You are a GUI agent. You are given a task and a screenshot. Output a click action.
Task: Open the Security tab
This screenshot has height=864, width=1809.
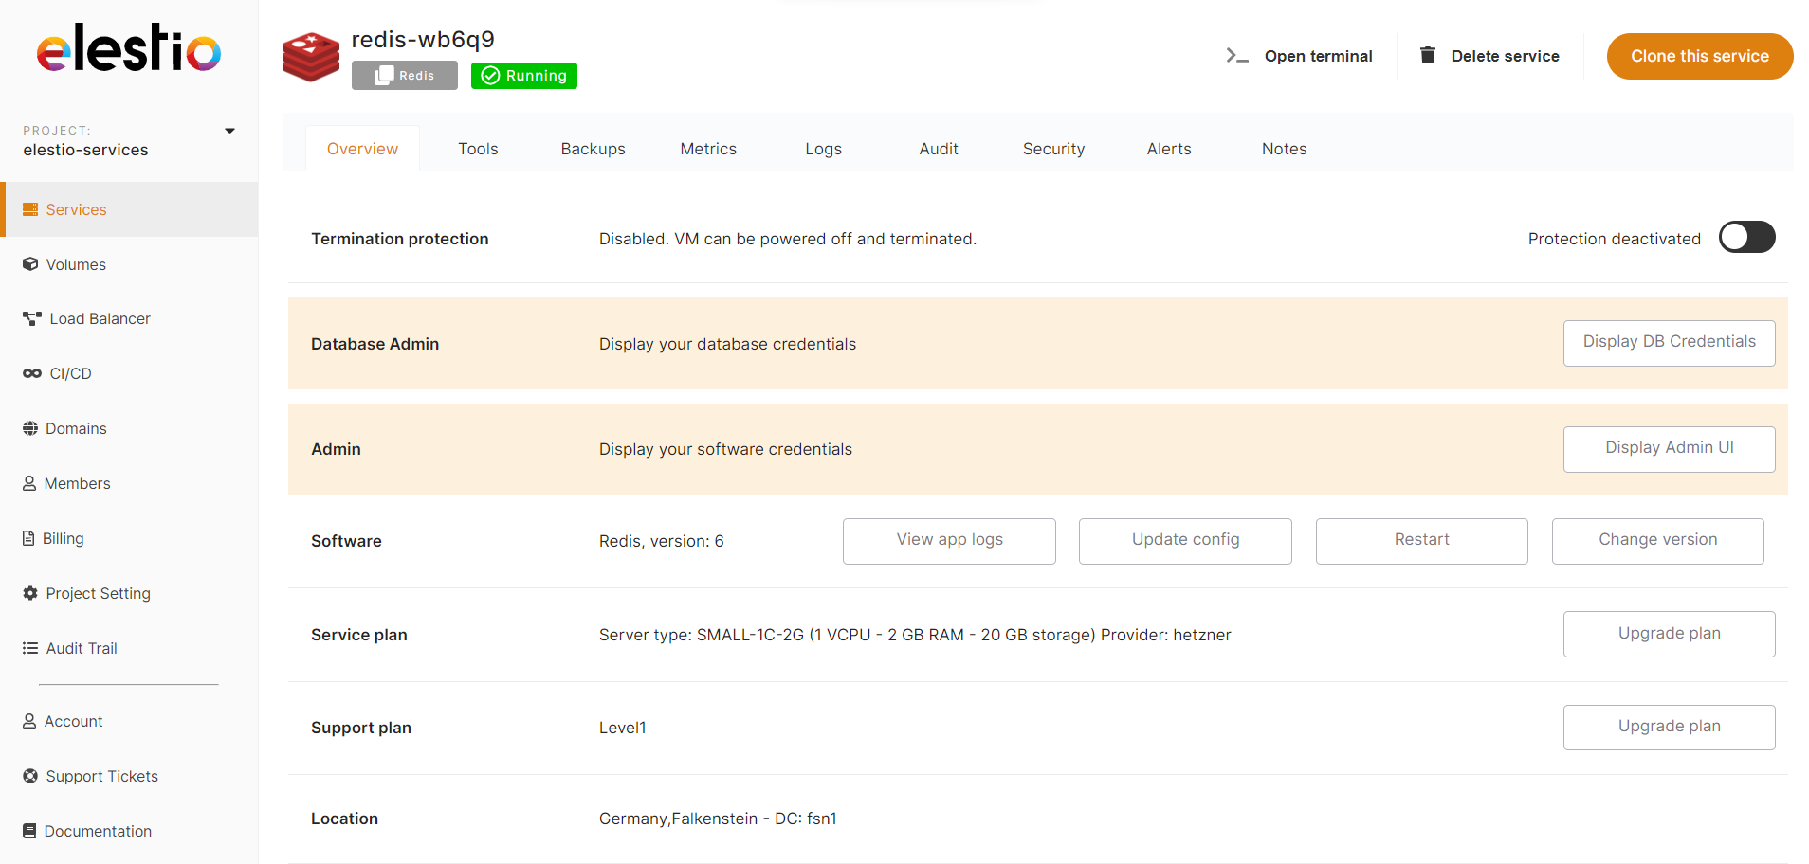point(1053,149)
